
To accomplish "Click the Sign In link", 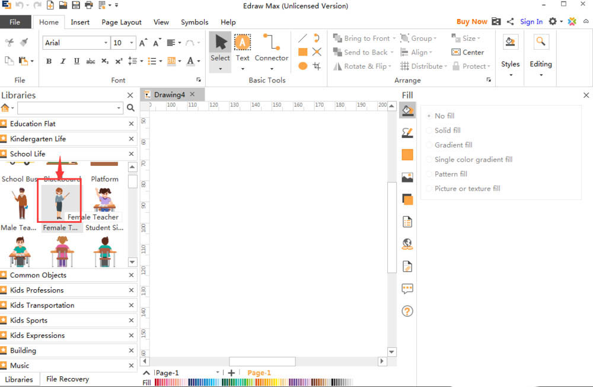I will click(x=531, y=22).
